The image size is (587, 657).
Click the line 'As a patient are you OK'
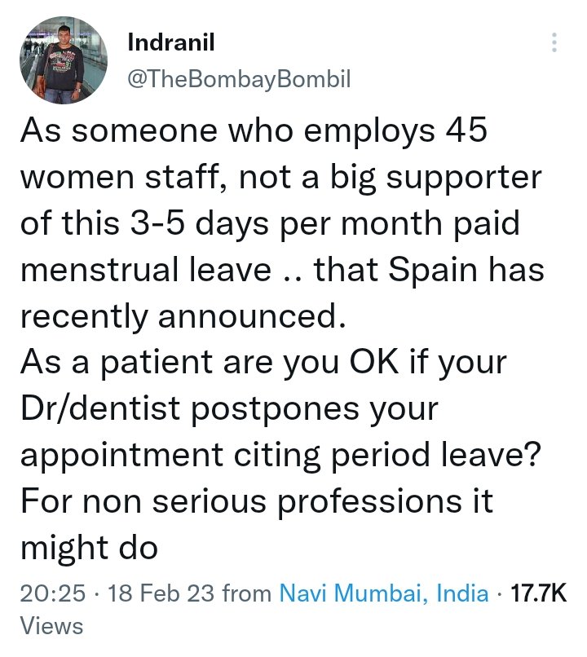(x=263, y=363)
